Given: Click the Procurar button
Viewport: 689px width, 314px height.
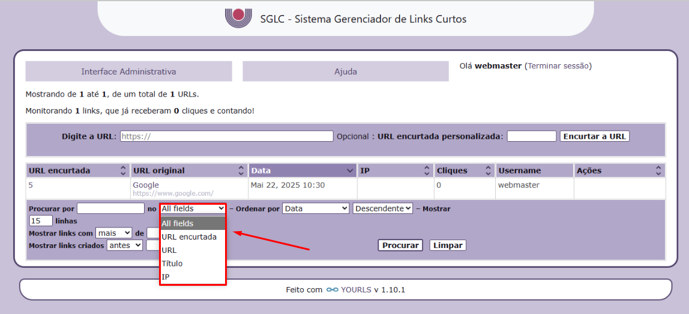Looking at the screenshot, I should 400,246.
